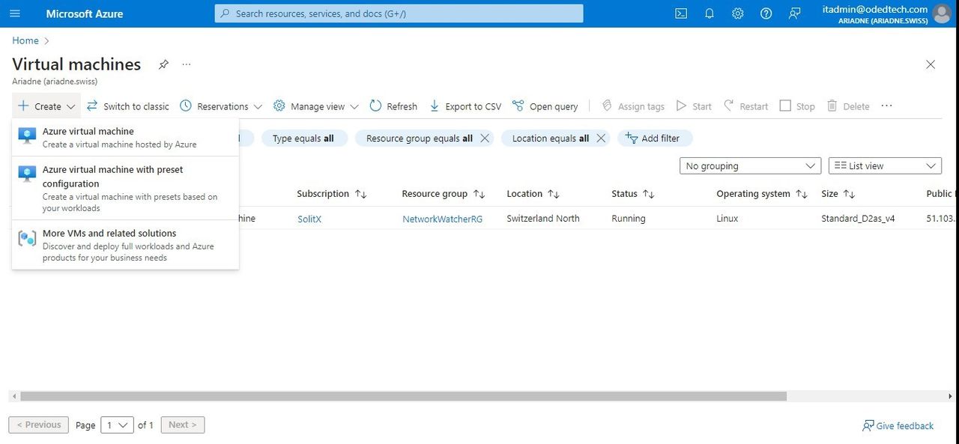The width and height of the screenshot is (959, 444).
Task: Open the ellipsis next to the page title
Action: click(187, 64)
